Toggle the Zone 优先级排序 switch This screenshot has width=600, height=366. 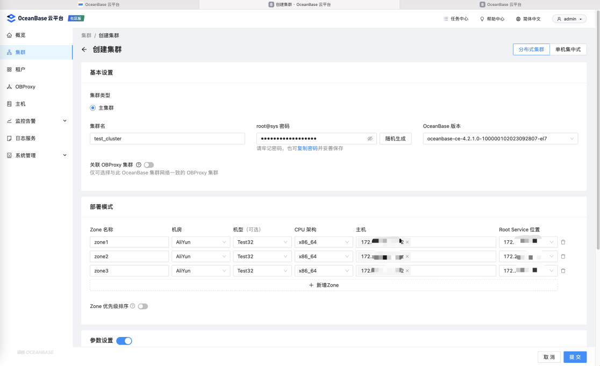pos(142,306)
